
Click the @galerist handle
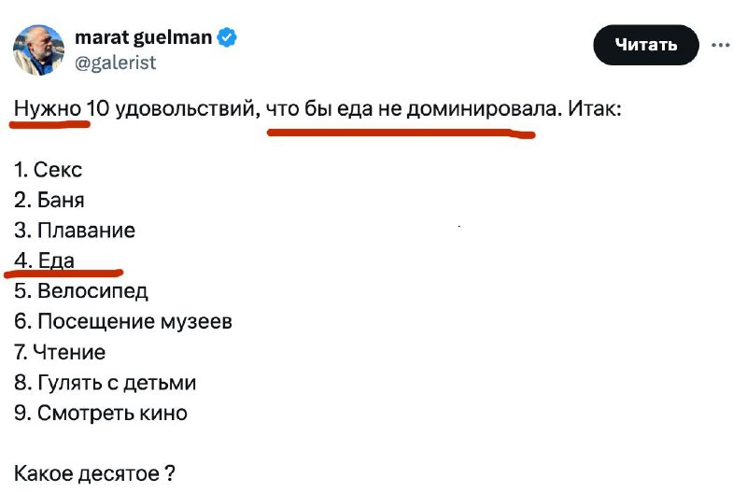click(x=115, y=63)
